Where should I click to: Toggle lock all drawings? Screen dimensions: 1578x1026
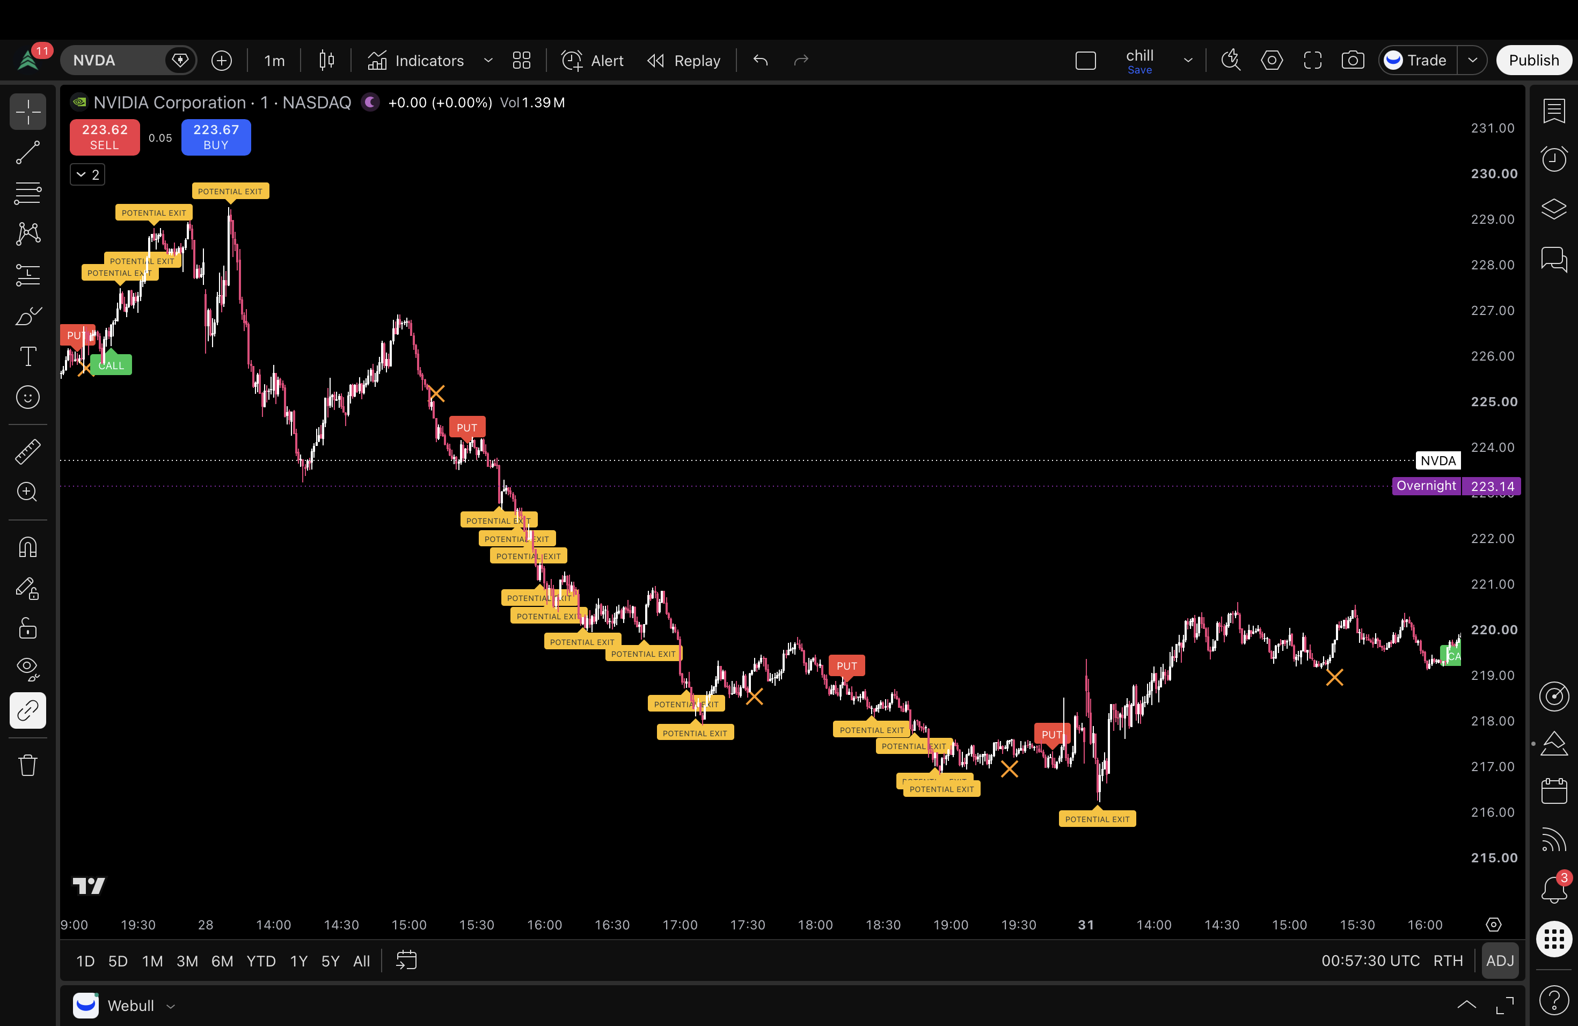(x=28, y=628)
